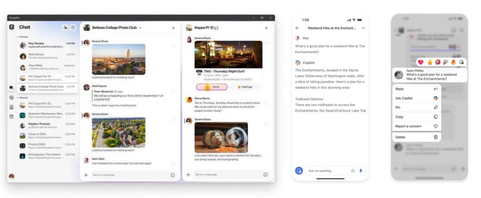Like the guinea pig photo message

tap(266, 124)
